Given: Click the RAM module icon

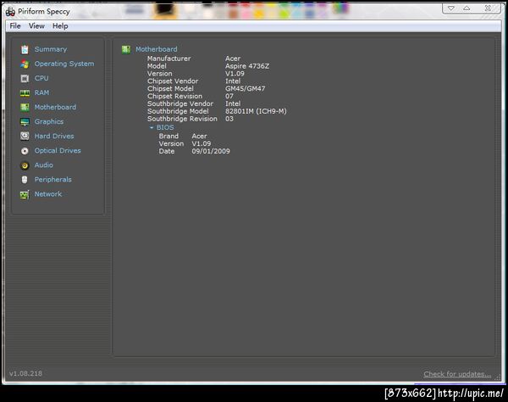Looking at the screenshot, I should 25,93.
